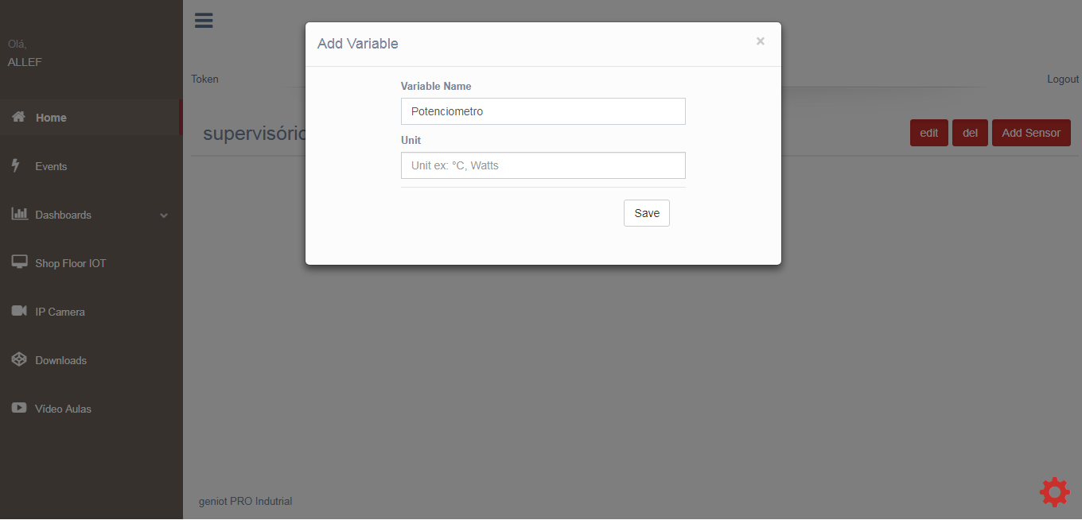This screenshot has width=1082, height=520.
Task: Click the Downloads cube icon
Action: tap(19, 359)
